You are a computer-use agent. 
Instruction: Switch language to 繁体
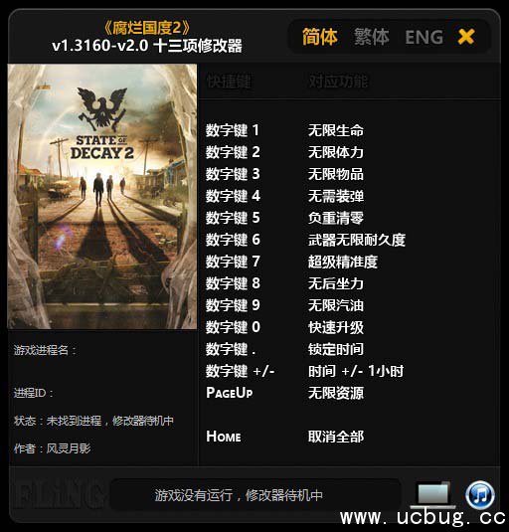coord(372,37)
